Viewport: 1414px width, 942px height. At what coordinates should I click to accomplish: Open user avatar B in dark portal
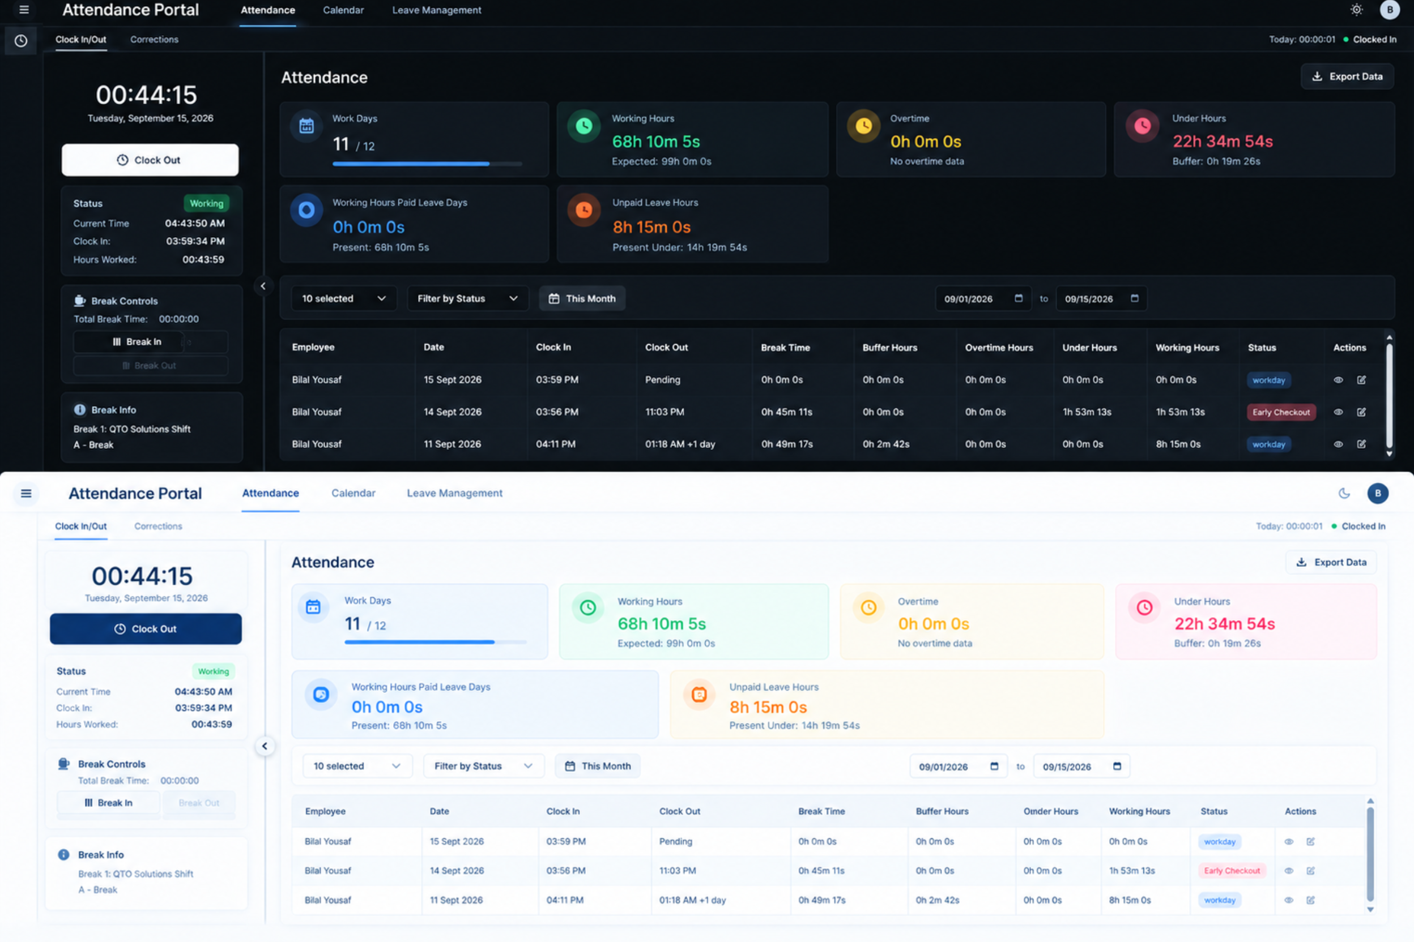pos(1389,10)
